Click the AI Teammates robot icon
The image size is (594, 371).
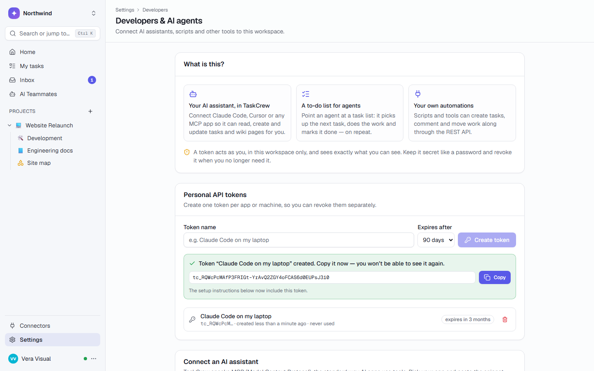12,94
